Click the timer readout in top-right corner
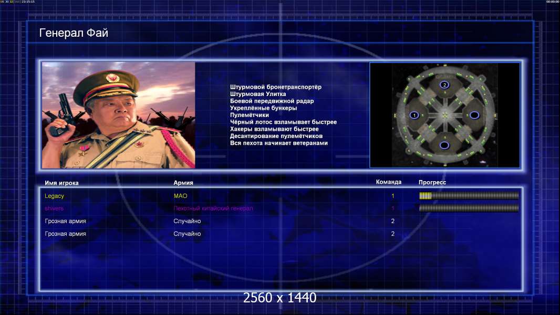This screenshot has height=315, width=560. coord(552,2)
